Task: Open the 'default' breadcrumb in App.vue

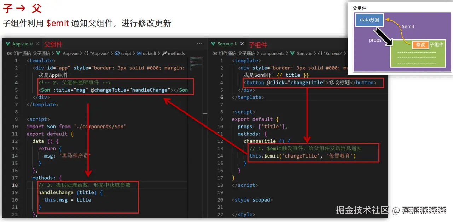Action: tap(149, 54)
